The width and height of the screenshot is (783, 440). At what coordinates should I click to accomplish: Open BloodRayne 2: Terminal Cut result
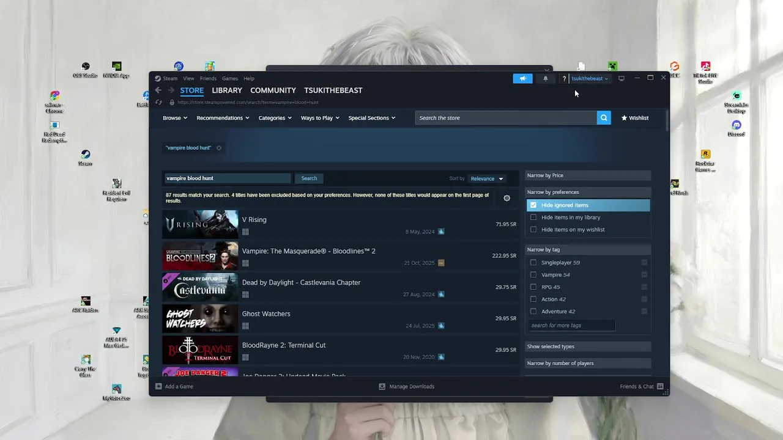(340, 350)
